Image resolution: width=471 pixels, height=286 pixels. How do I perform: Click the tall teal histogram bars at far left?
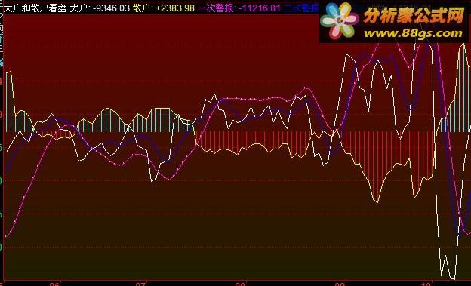coord(9,102)
